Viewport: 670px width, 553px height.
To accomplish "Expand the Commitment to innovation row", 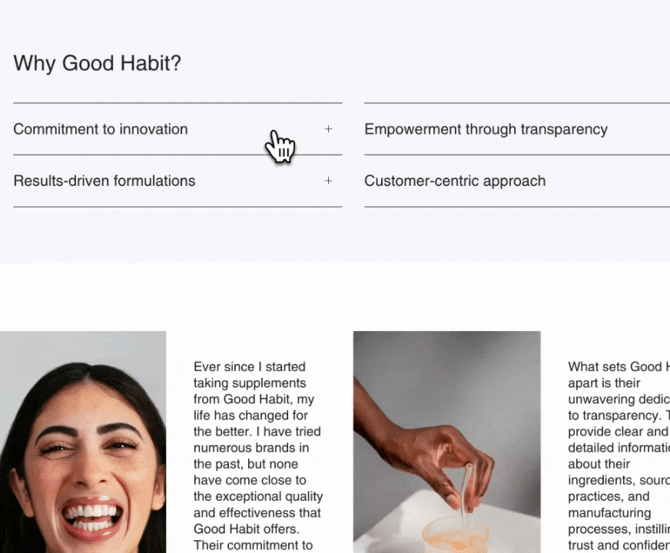I will pos(177,129).
